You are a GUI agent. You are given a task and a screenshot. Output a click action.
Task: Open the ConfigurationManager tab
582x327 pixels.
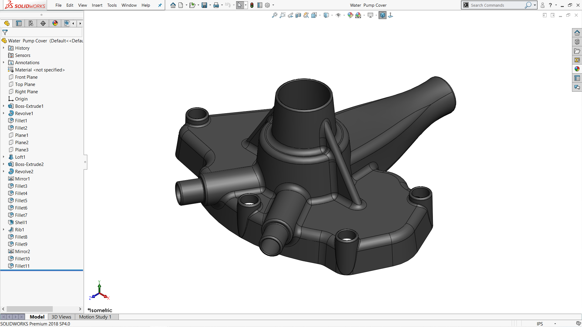click(x=31, y=23)
